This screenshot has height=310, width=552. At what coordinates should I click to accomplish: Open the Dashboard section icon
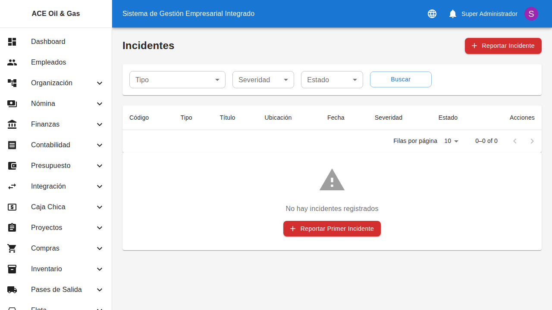12,42
